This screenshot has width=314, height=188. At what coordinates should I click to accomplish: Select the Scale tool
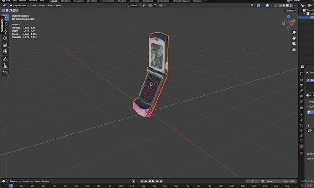[x=6, y=45]
